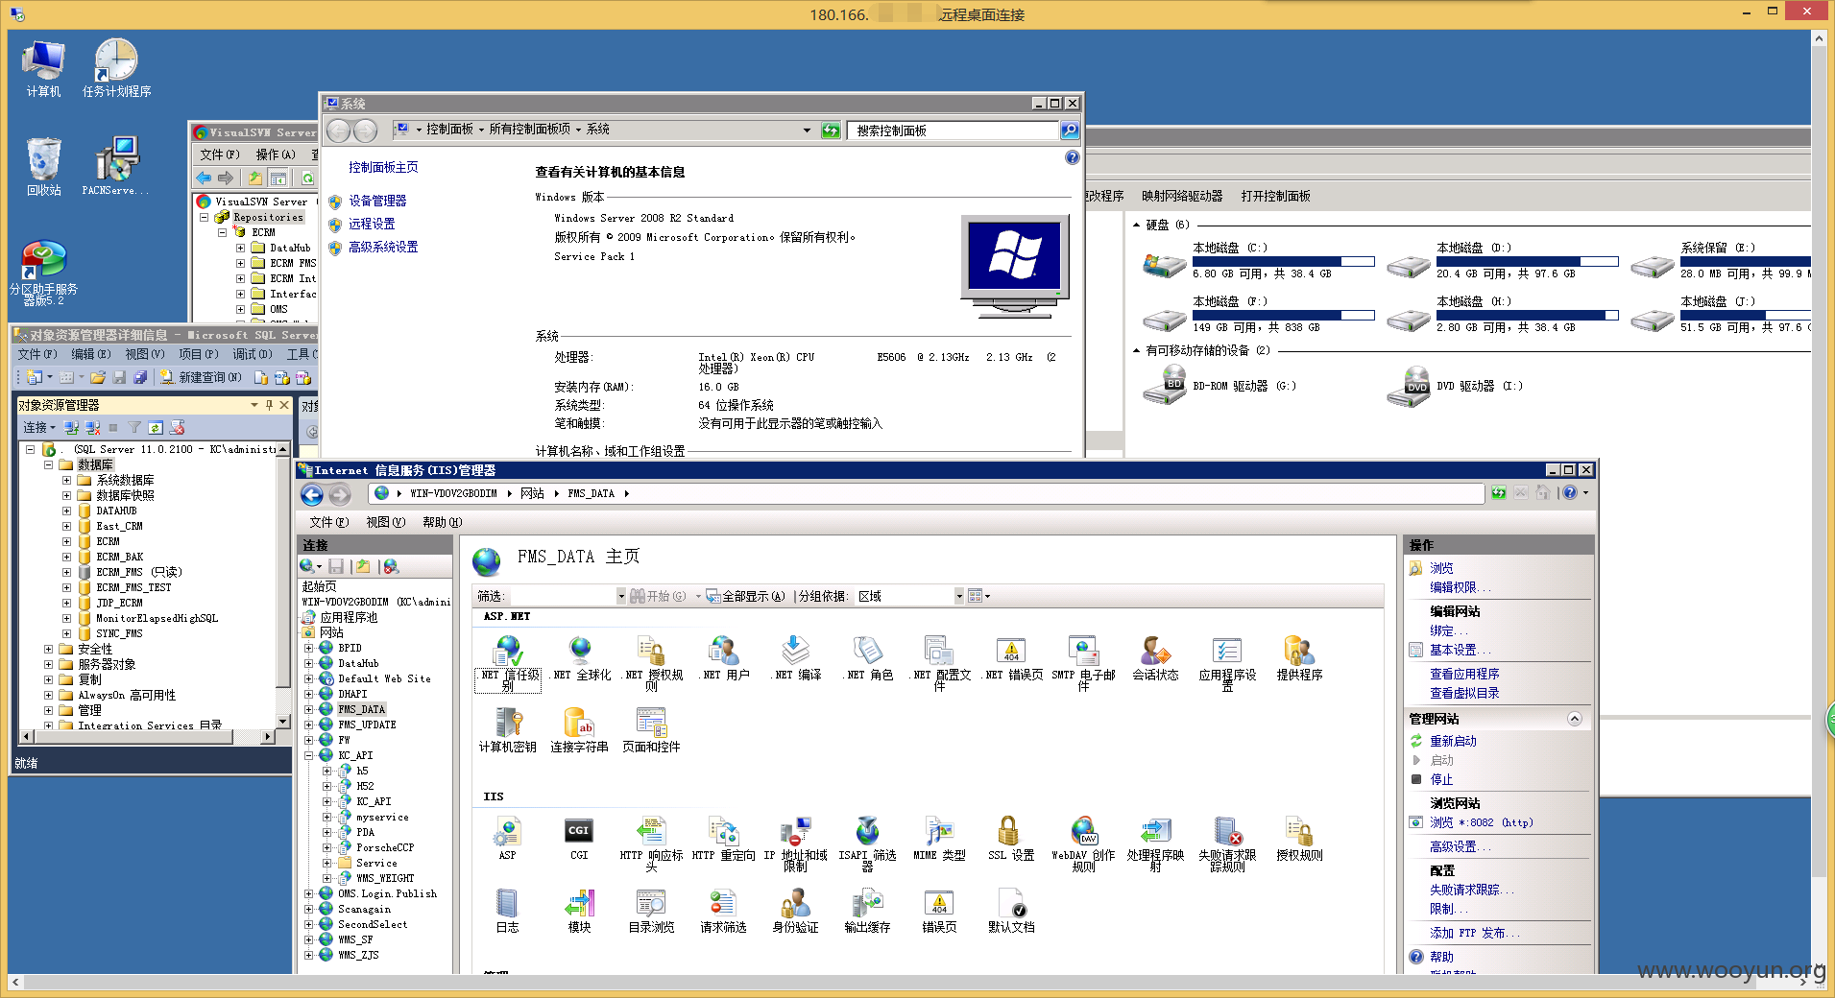Open the .NET 用户 feature icon
This screenshot has width=1835, height=998.
click(x=724, y=659)
